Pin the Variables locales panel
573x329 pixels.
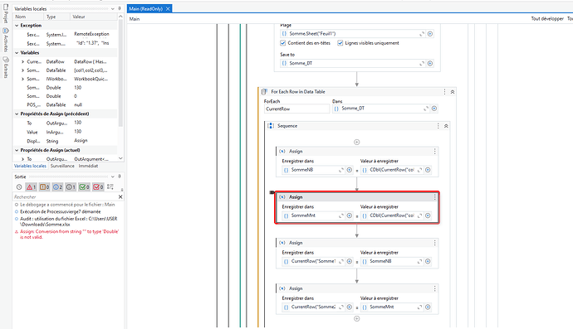pos(119,8)
